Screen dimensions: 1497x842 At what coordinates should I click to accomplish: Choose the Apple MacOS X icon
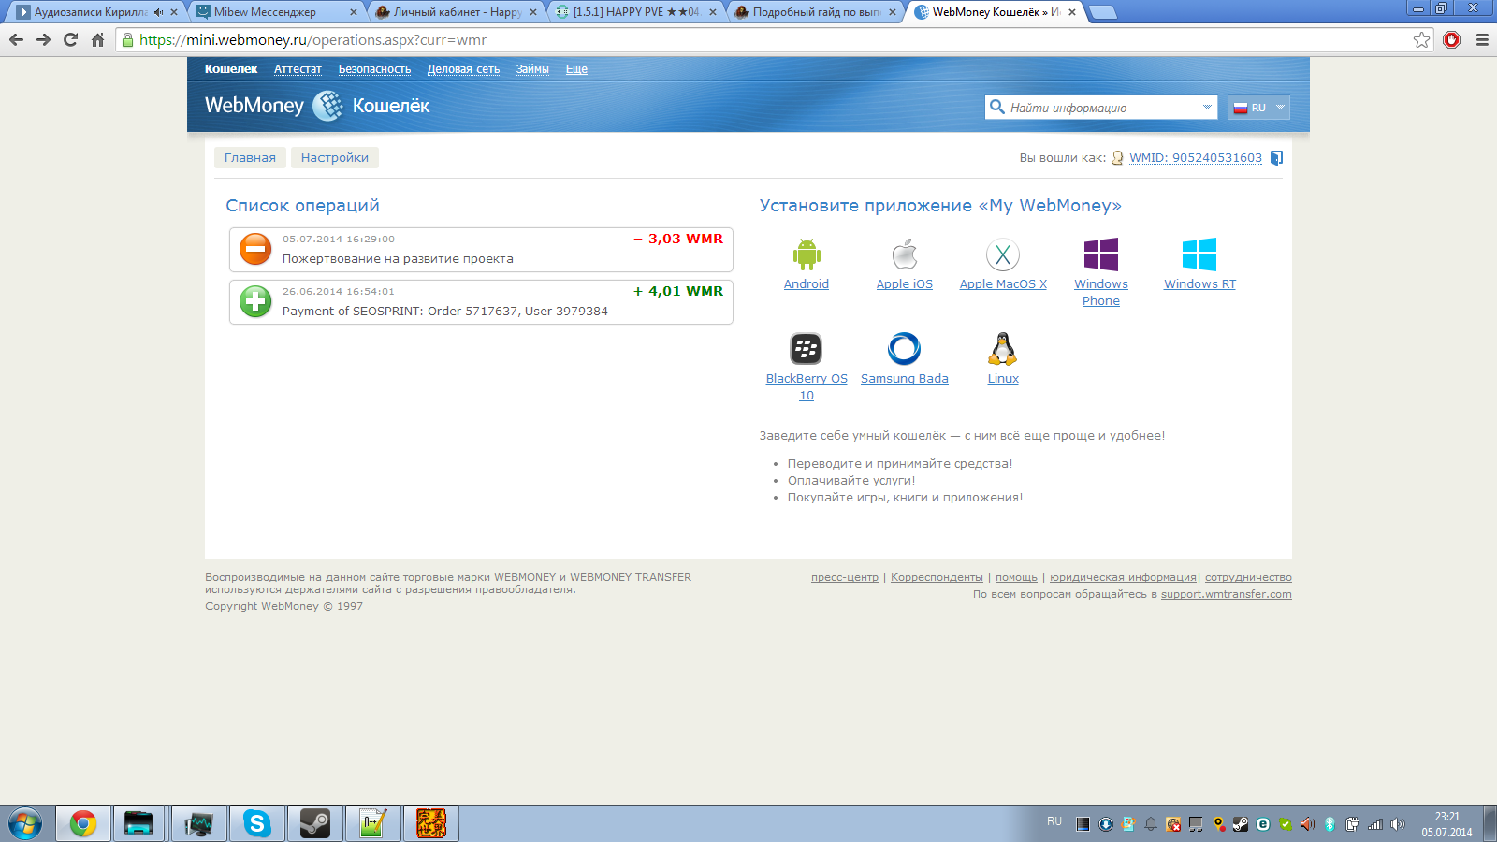coord(1003,254)
